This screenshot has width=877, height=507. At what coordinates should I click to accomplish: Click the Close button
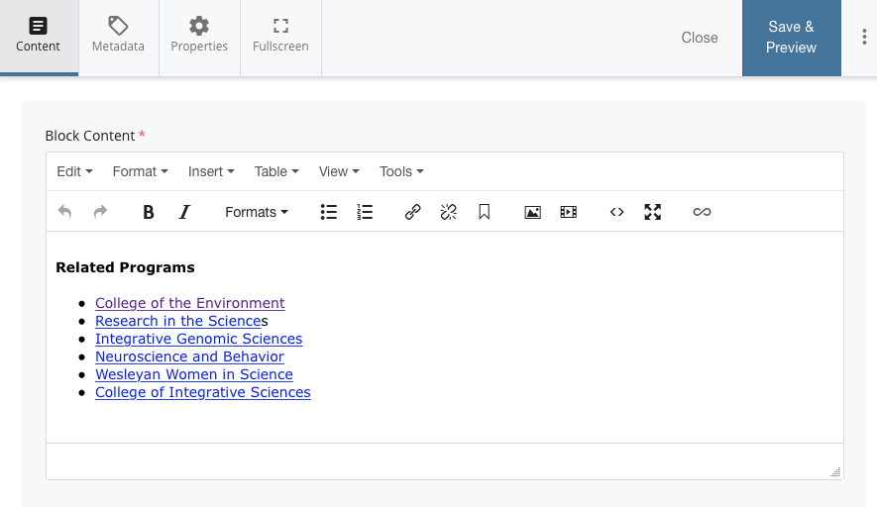coord(700,38)
